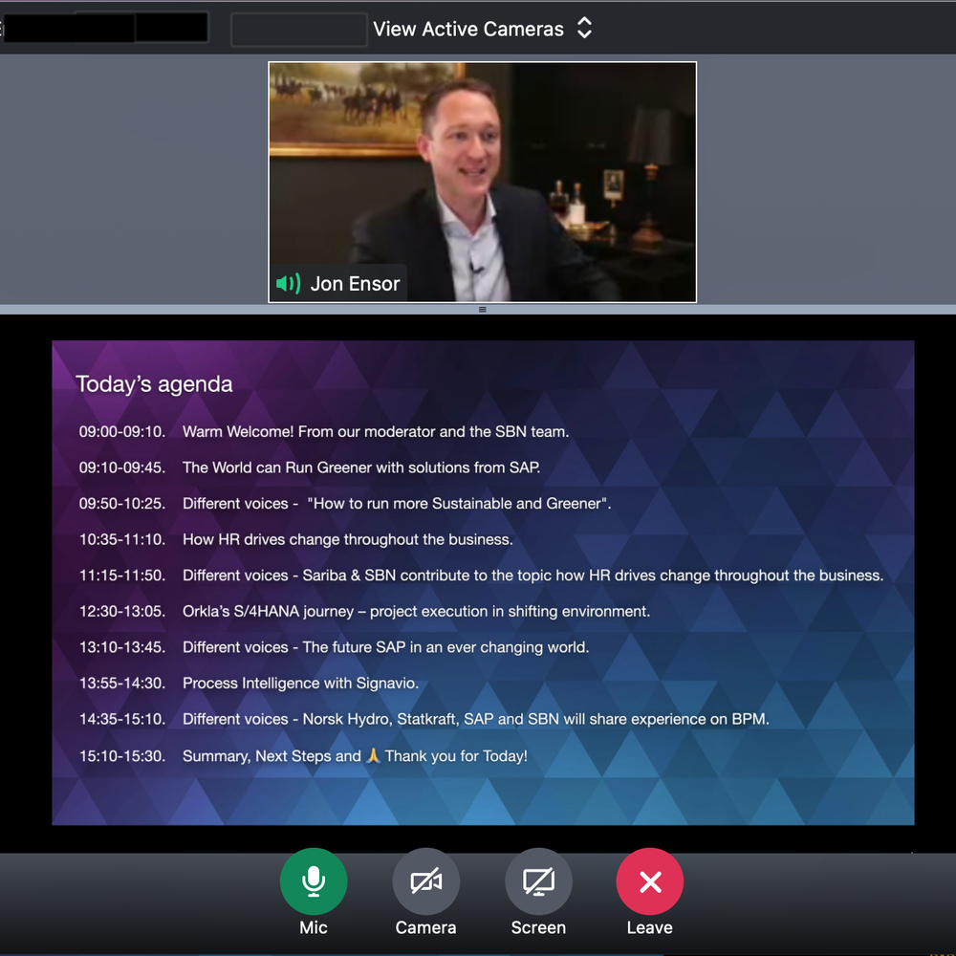This screenshot has height=956, width=956.
Task: Select the Jon Ensor video thumbnail
Action: (482, 182)
